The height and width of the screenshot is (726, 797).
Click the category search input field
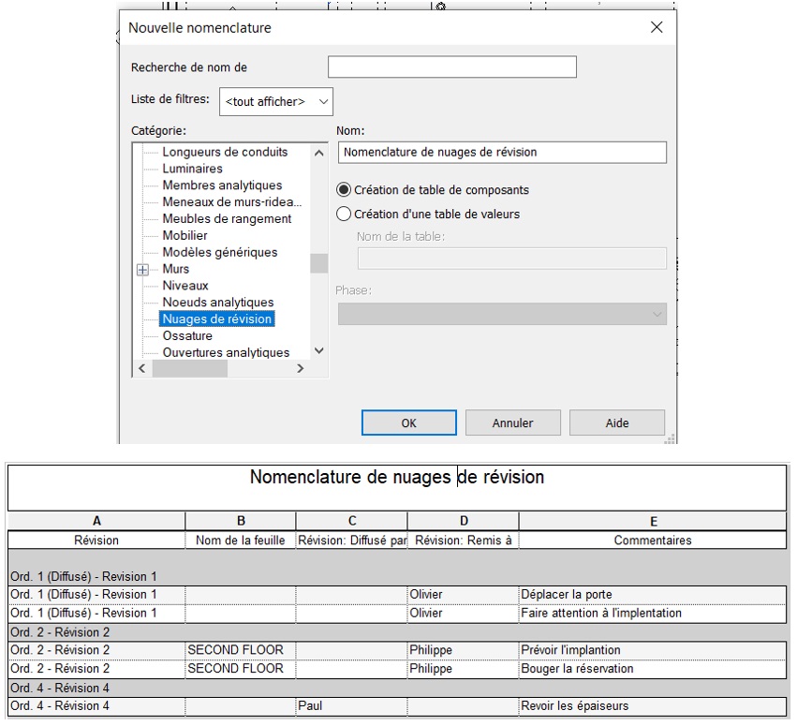click(451, 67)
